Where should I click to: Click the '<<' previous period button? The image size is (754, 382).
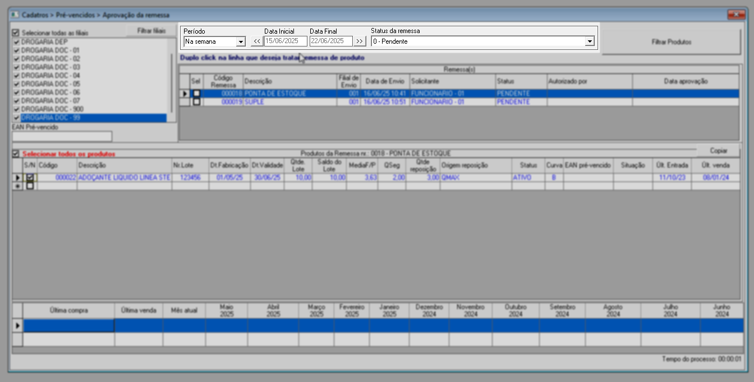coord(256,41)
